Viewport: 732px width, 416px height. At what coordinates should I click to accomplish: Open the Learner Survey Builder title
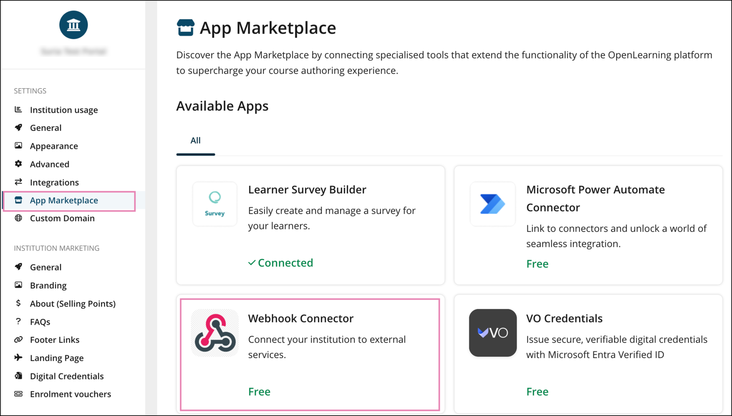point(307,189)
